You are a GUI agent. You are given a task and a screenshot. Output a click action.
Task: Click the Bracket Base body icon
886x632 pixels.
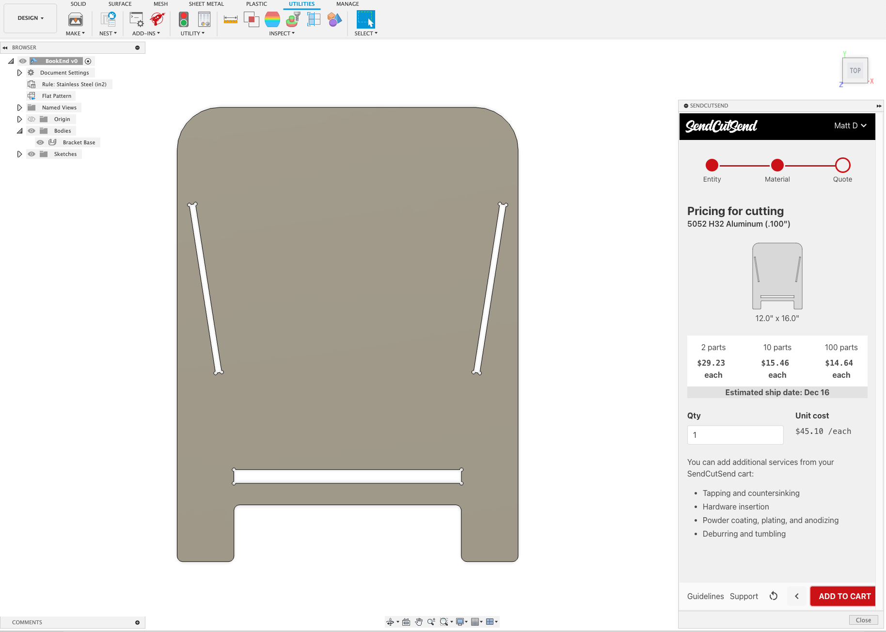coord(52,142)
